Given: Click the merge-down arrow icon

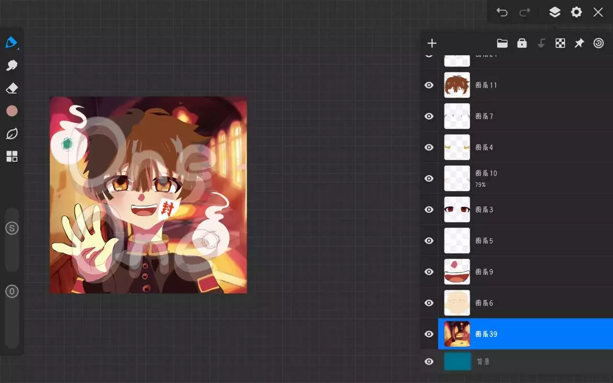Looking at the screenshot, I should [541, 44].
